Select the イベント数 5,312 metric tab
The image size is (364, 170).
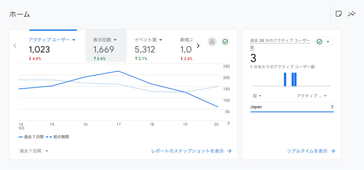pos(147,46)
